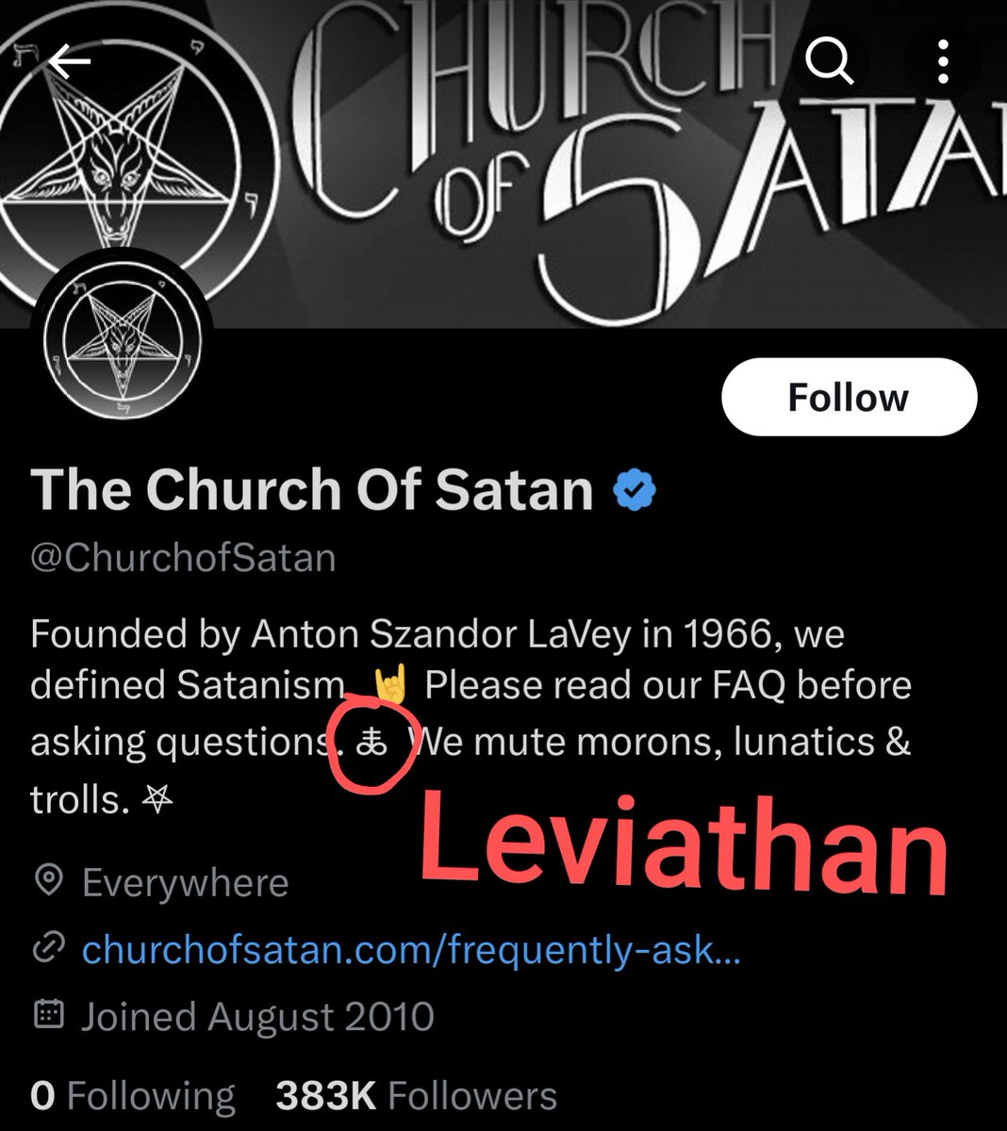Click the pentagram symbol after trolls

(157, 801)
